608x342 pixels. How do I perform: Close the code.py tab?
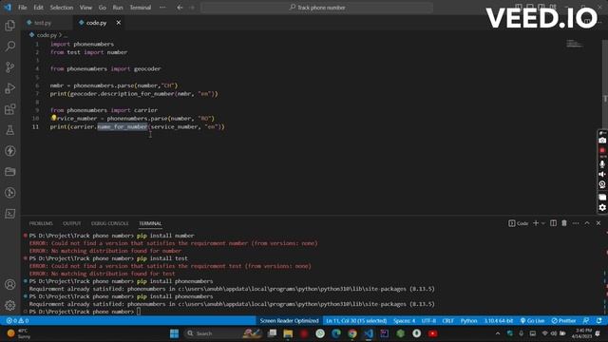[x=118, y=23]
